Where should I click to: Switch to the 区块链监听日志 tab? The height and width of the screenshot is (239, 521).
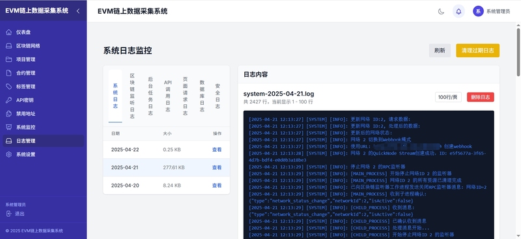point(132,96)
